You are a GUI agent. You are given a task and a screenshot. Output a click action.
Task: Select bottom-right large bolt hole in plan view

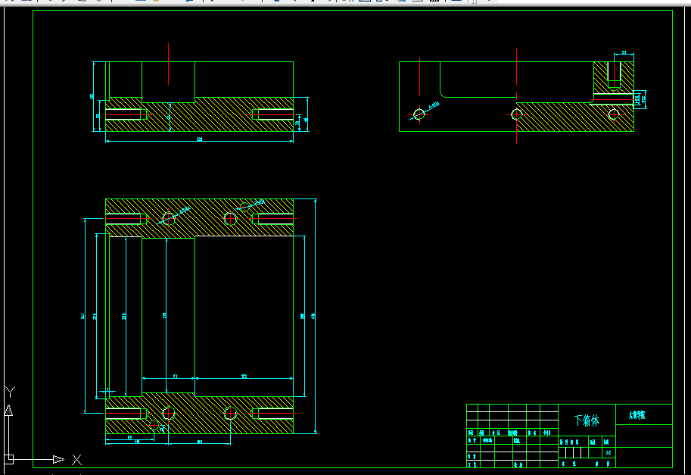click(230, 413)
